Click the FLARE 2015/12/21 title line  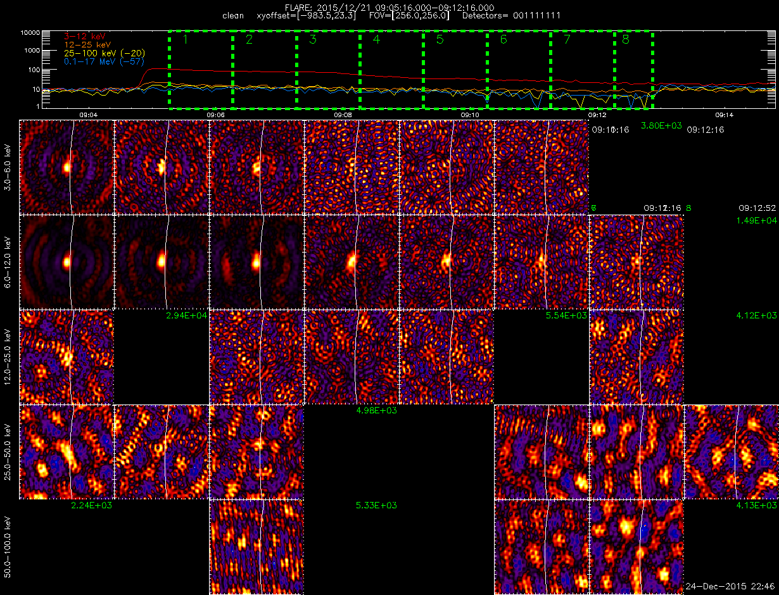click(388, 6)
